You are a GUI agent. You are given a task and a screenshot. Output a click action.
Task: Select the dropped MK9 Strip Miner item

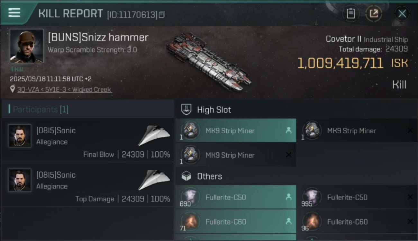point(236,130)
